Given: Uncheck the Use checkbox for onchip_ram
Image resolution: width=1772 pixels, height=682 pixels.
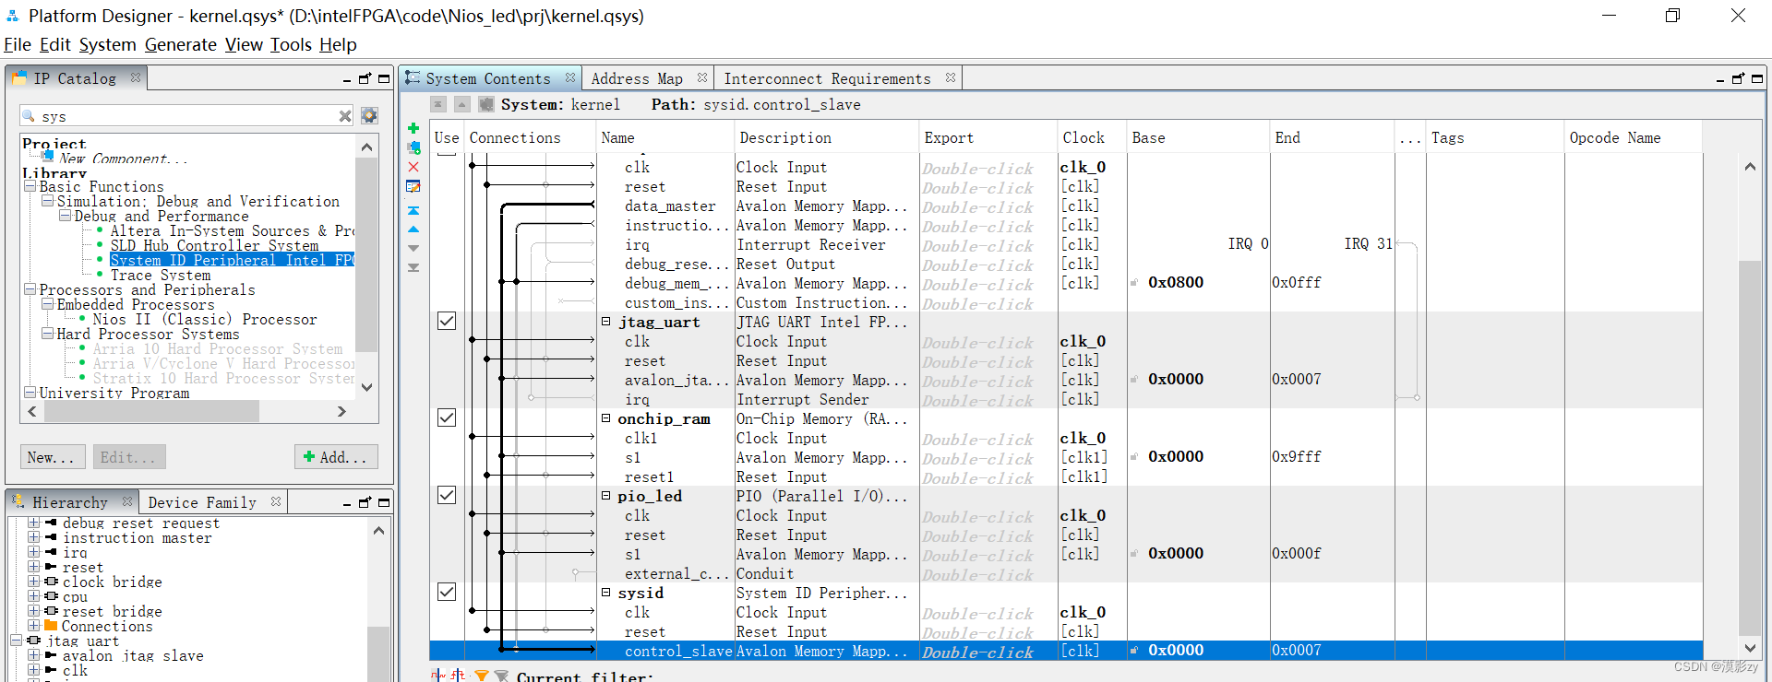Looking at the screenshot, I should coord(447,417).
